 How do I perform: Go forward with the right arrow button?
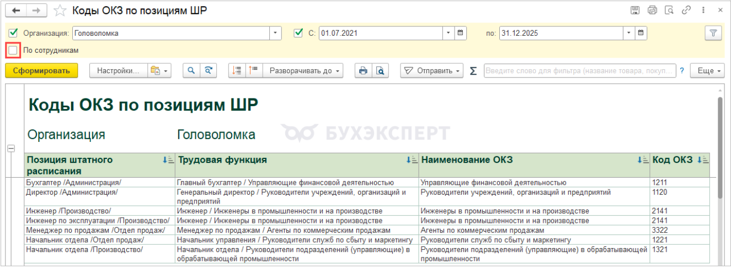click(x=36, y=10)
